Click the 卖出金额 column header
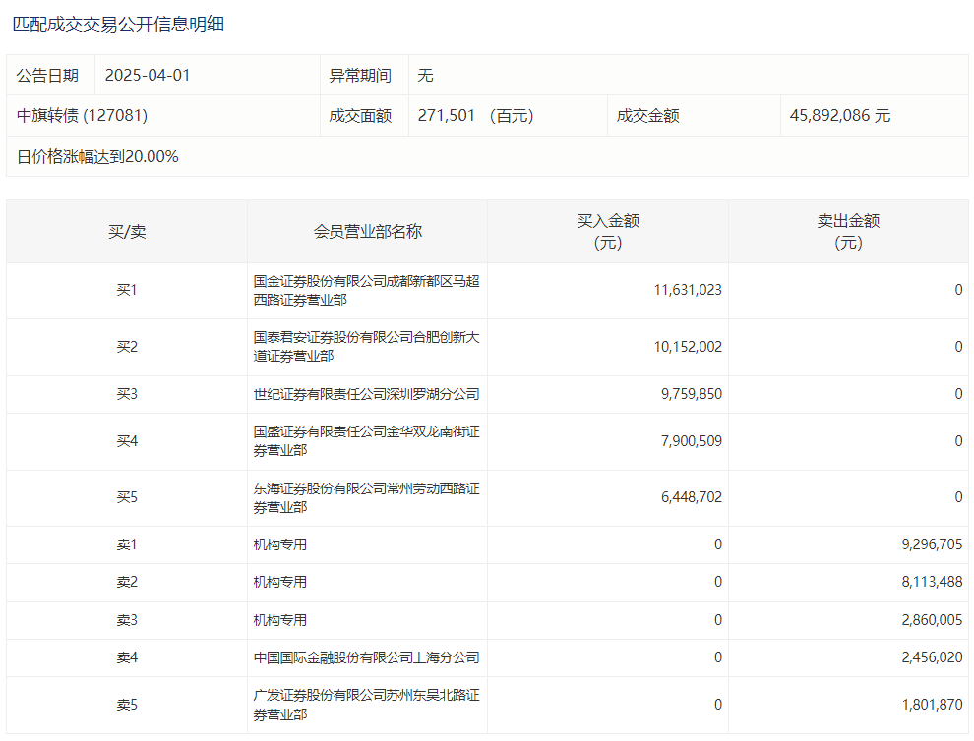The image size is (974, 741). click(x=847, y=232)
